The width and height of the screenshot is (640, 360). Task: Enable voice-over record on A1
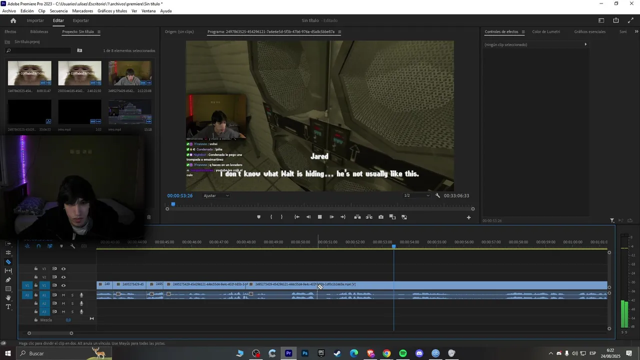(x=81, y=295)
